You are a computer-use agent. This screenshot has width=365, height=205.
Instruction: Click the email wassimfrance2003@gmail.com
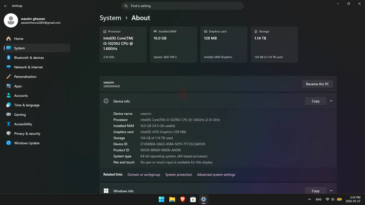[41, 23]
